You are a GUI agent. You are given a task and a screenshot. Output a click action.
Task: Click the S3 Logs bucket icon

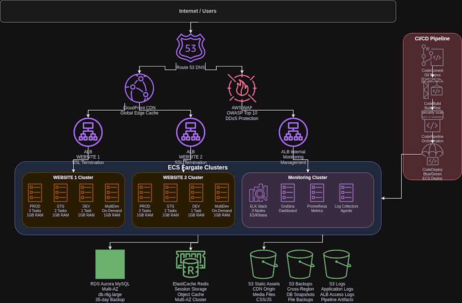337,264
